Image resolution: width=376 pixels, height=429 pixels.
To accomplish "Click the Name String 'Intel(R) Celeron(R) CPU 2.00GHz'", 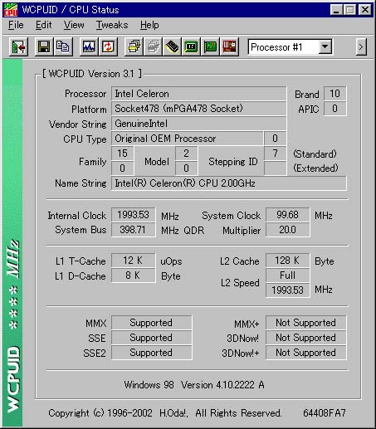I will coord(228,183).
